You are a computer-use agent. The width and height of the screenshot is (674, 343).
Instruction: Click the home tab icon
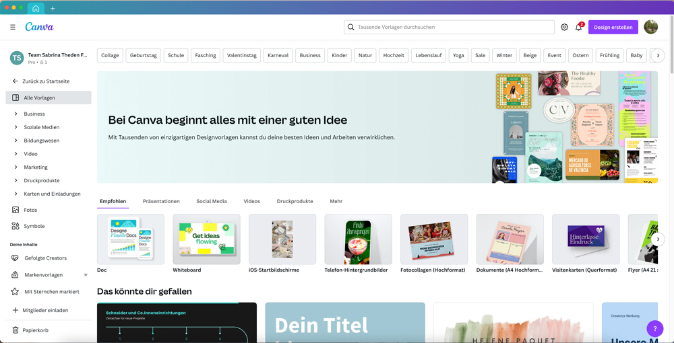click(x=36, y=8)
